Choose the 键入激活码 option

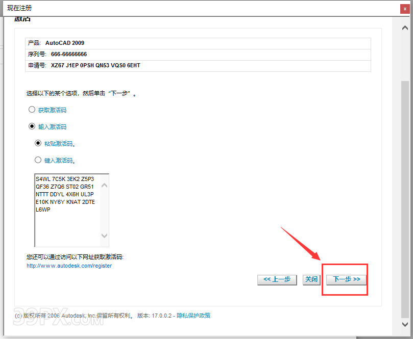(x=38, y=160)
